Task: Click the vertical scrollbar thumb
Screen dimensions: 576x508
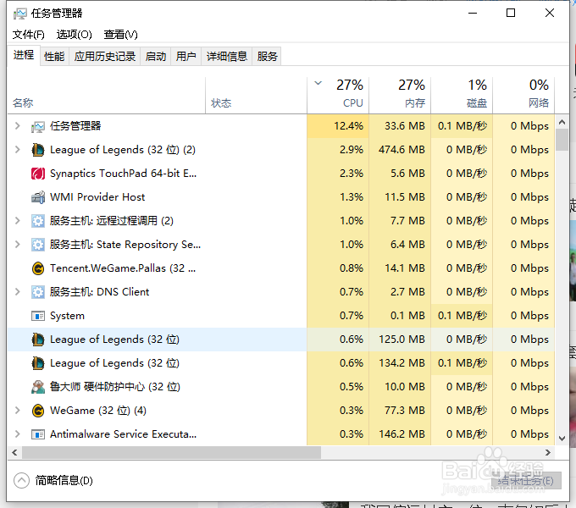Action: point(562,140)
